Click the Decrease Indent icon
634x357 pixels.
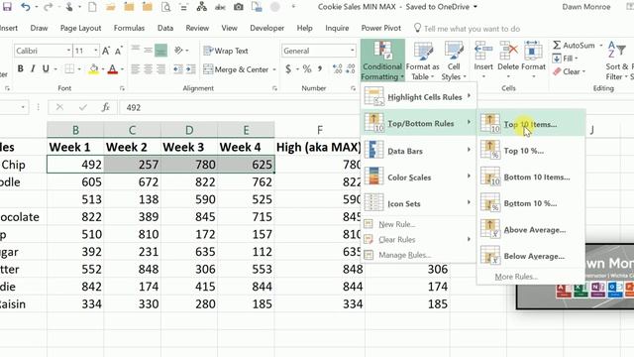click(x=178, y=69)
